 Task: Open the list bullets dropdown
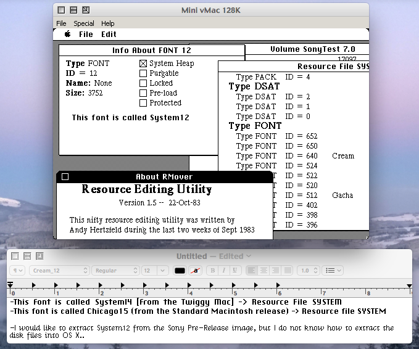click(x=333, y=271)
